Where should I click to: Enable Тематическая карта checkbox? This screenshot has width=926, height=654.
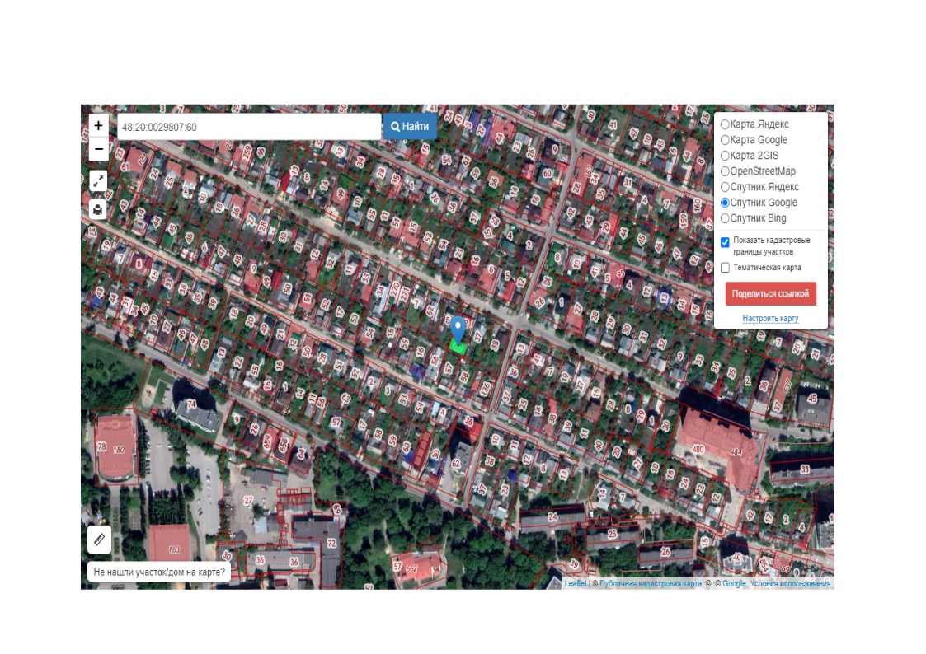click(x=725, y=268)
